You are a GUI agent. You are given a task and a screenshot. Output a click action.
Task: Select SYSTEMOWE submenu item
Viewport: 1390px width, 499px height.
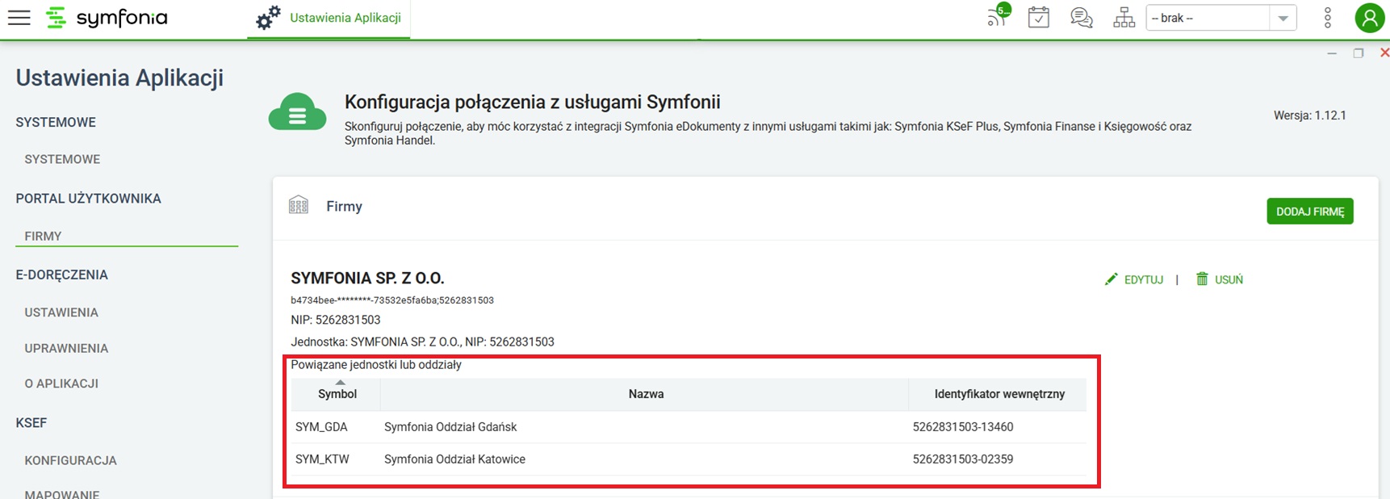click(x=62, y=159)
